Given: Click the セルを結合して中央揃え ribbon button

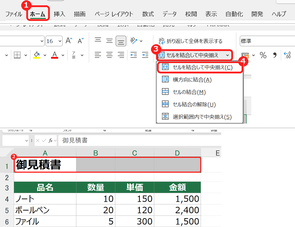Looking at the screenshot, I should click(190, 55).
